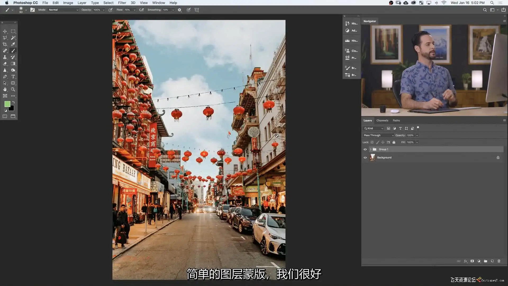This screenshot has width=508, height=286.
Task: Select the Rounded Rectangle shape tool
Action: tap(13, 83)
